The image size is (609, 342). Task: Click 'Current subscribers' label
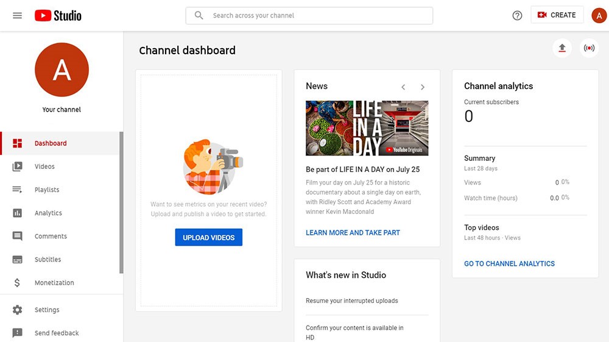tap(491, 102)
